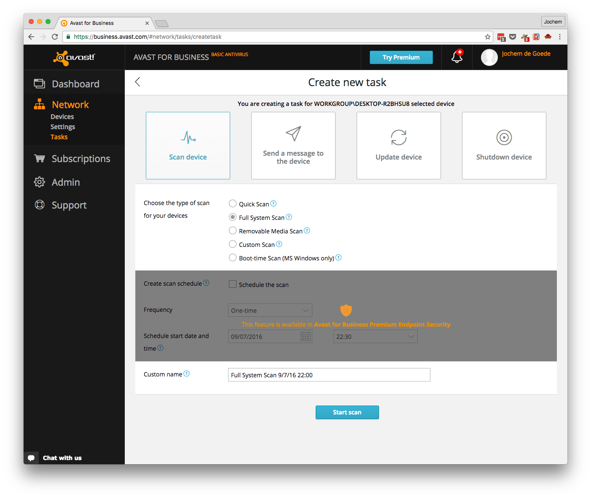Show help for Quick Scan

pyautogui.click(x=274, y=203)
